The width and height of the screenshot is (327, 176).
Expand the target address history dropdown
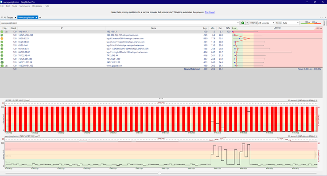[238, 23]
